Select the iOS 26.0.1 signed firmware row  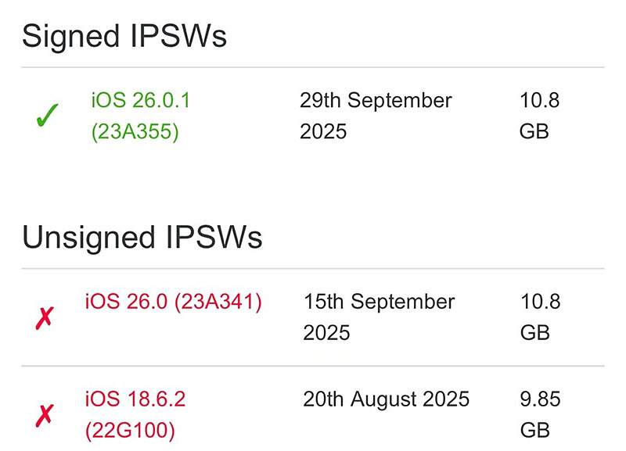coord(313,116)
